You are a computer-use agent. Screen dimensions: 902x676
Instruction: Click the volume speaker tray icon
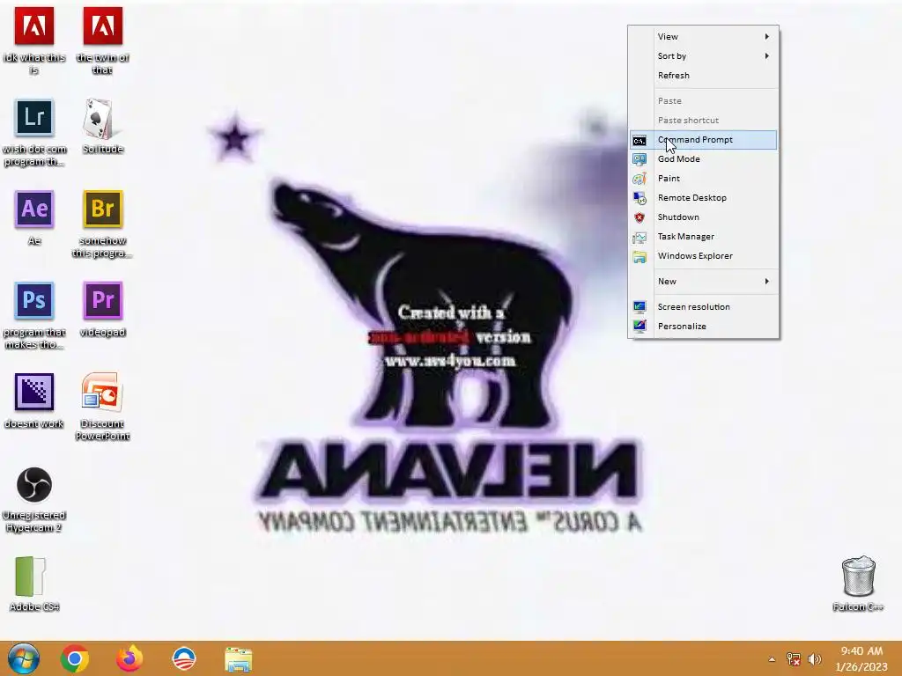coord(815,659)
